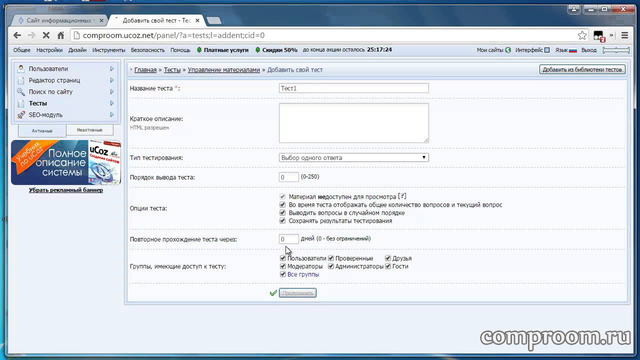Open the help [?] mark beside Материал недоступен
640x360 pixels.
pos(402,196)
